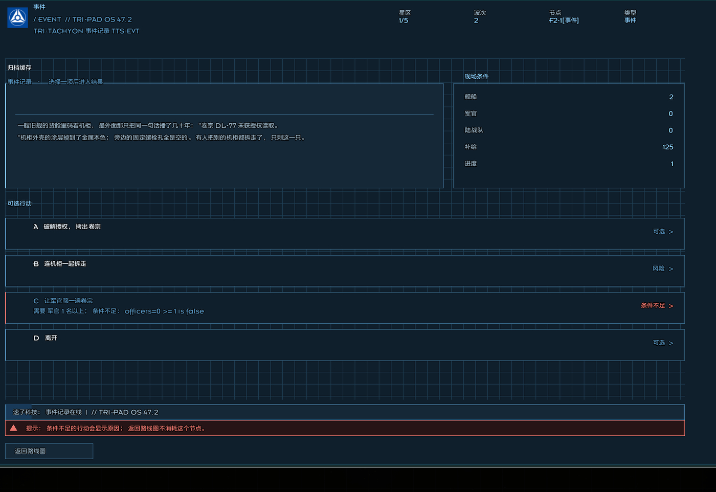Click the 舰船 count row
This screenshot has height=492, width=716.
(x=569, y=97)
